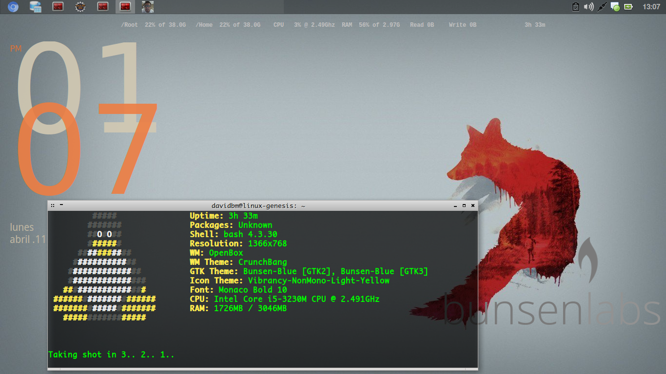The width and height of the screenshot is (666, 374).
Task: Click the 'WM: OpenBox' terminal line
Action: pos(216,253)
